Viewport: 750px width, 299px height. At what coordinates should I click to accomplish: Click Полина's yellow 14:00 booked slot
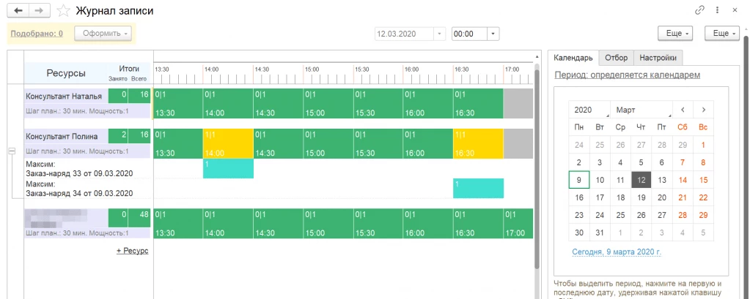coord(228,143)
